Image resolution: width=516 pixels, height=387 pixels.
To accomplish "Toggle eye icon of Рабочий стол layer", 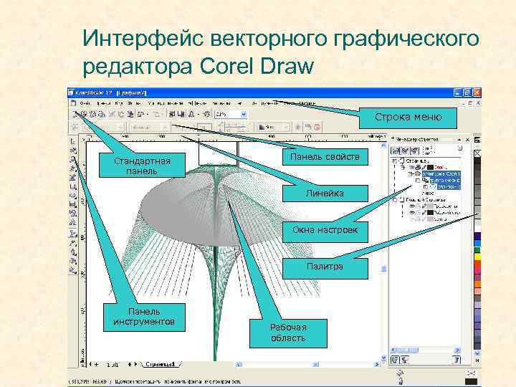I will pyautogui.click(x=412, y=213).
